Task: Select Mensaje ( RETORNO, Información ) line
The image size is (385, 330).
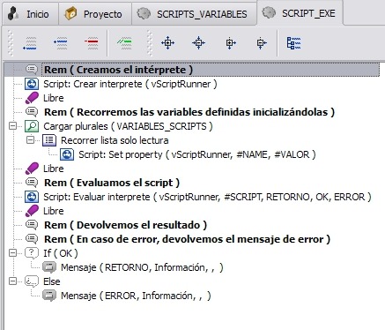Action: (142, 267)
